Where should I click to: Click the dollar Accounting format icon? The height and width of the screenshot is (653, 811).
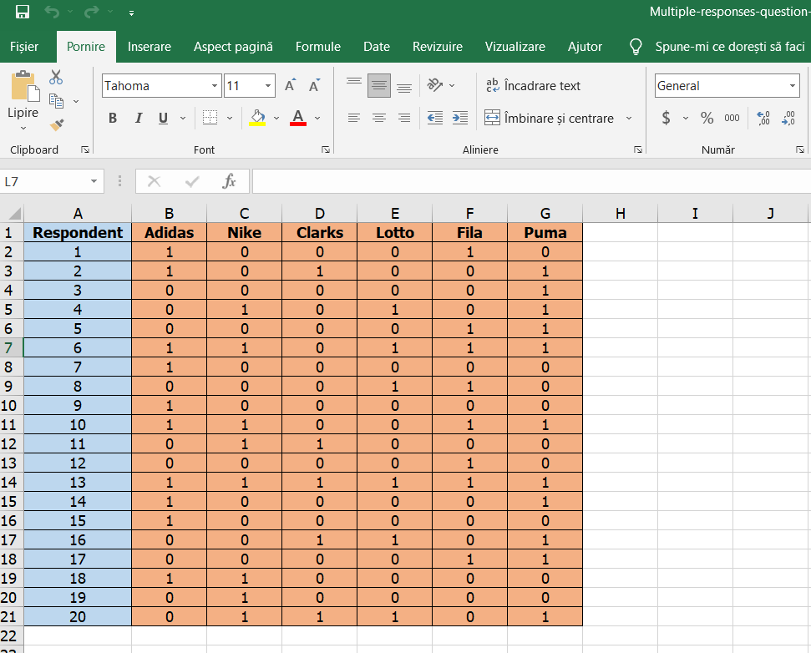667,119
